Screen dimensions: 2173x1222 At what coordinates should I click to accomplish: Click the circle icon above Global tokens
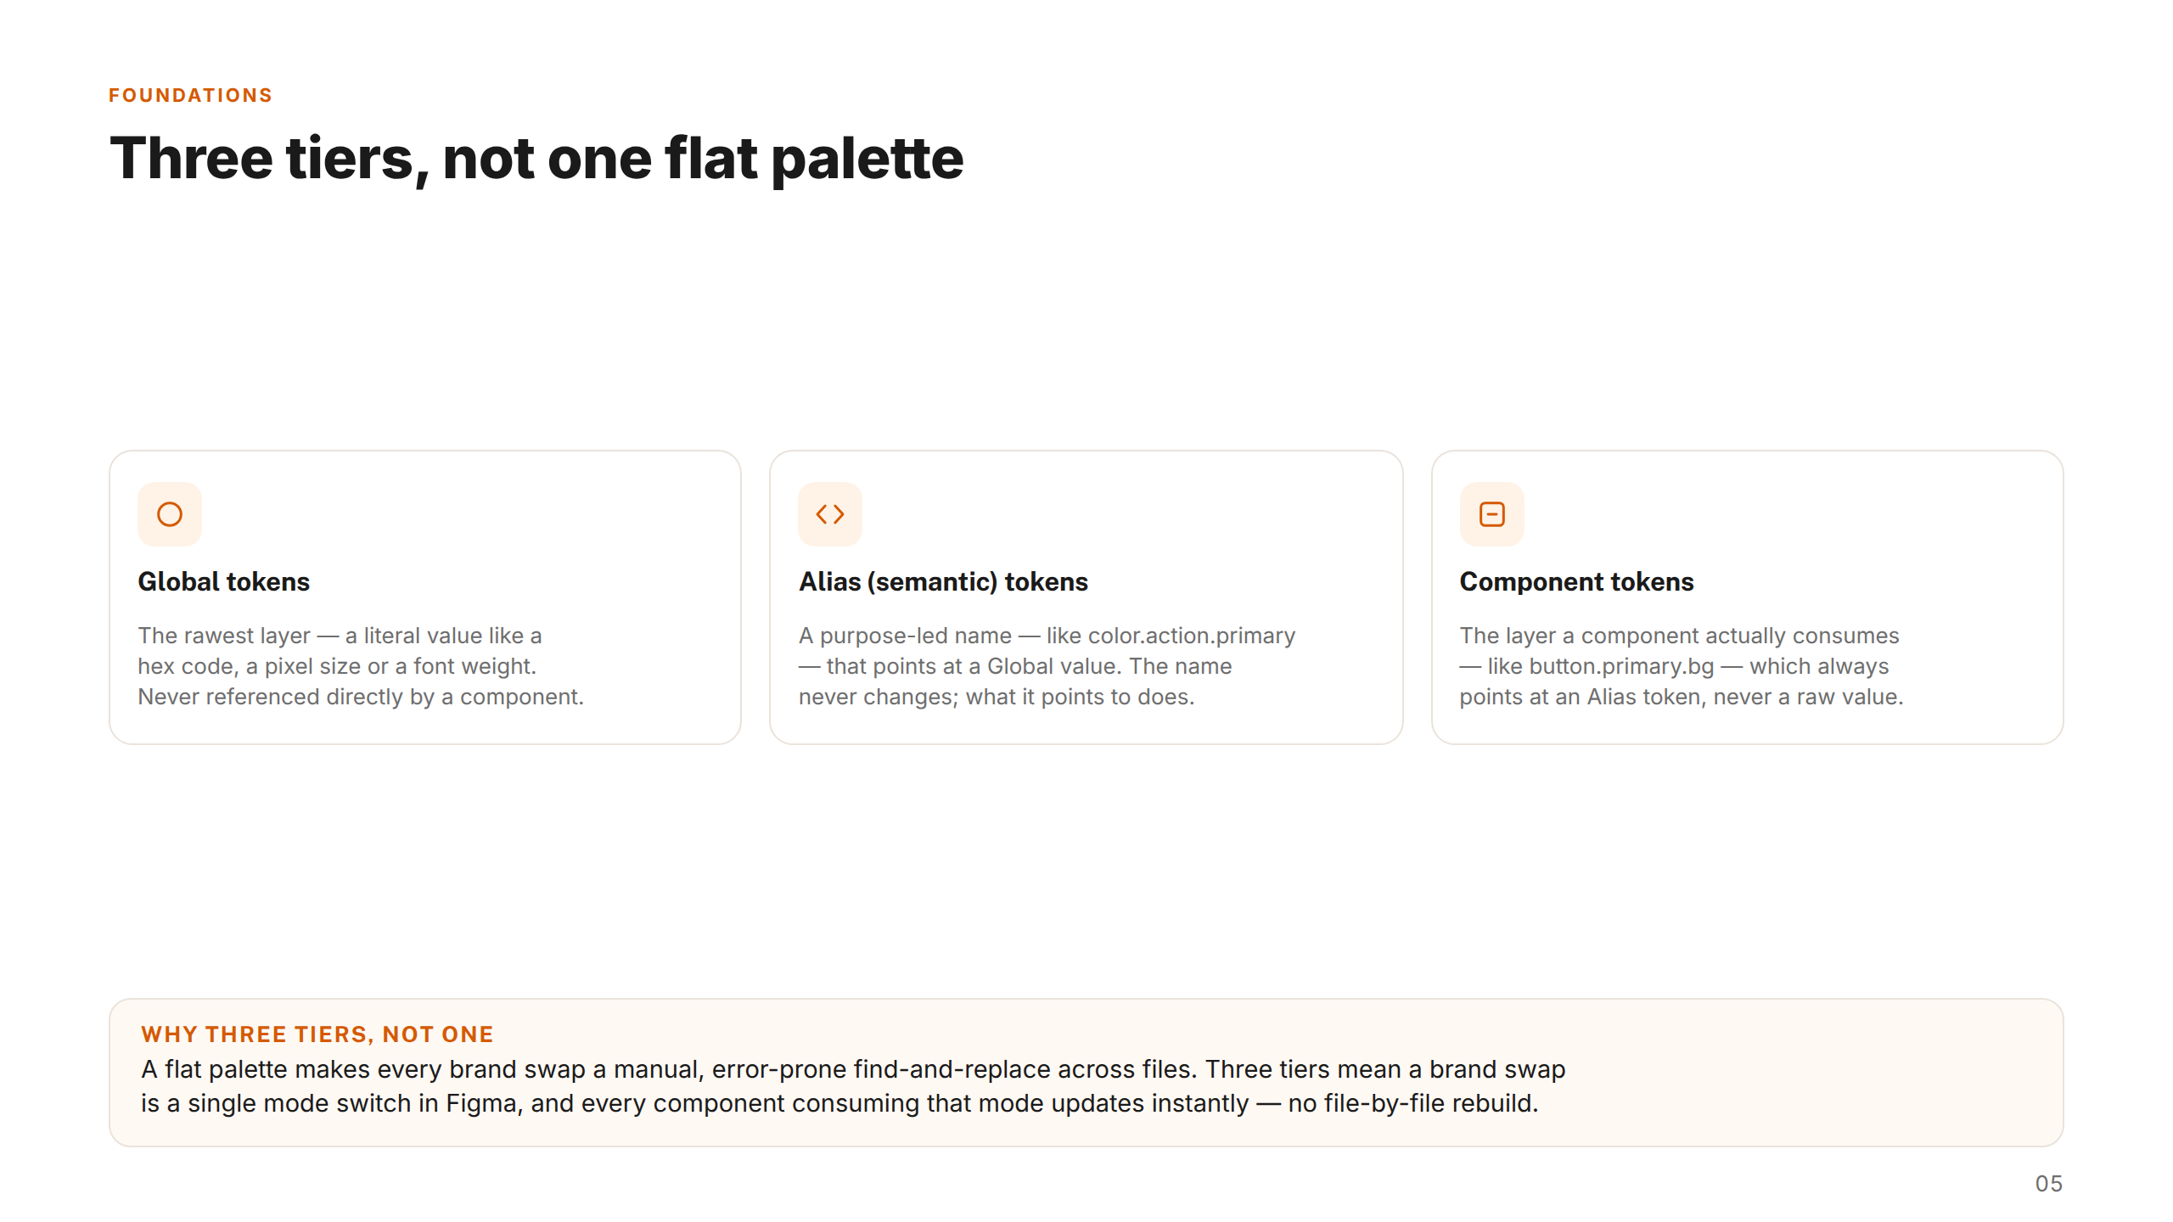tap(170, 514)
